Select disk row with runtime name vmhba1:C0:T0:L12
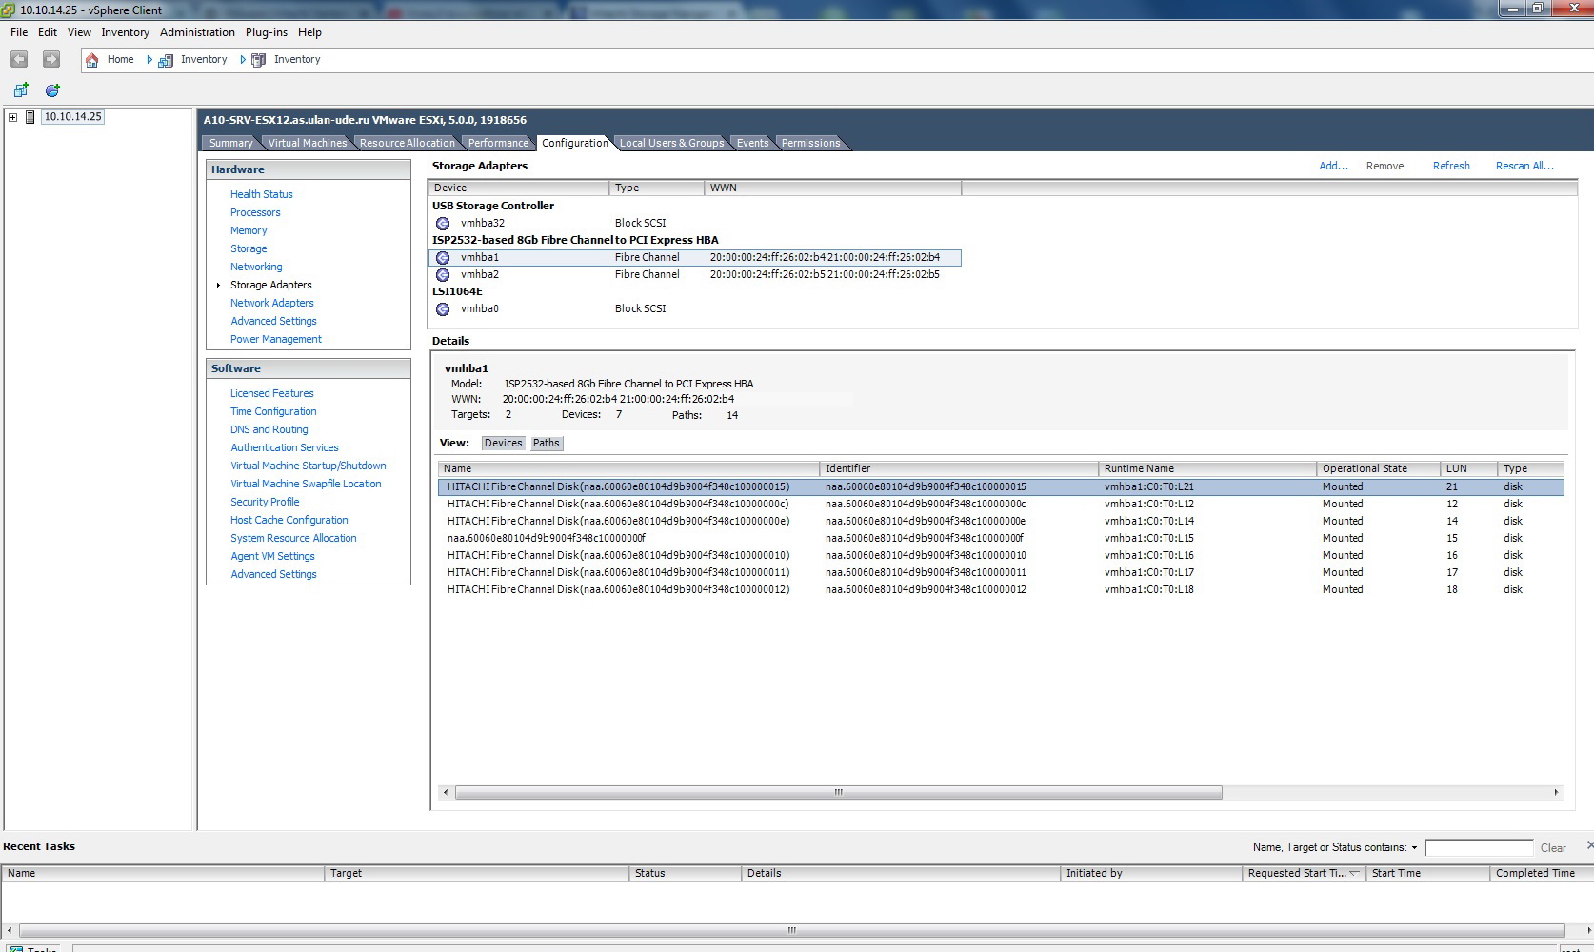The image size is (1594, 952). click(x=1001, y=505)
